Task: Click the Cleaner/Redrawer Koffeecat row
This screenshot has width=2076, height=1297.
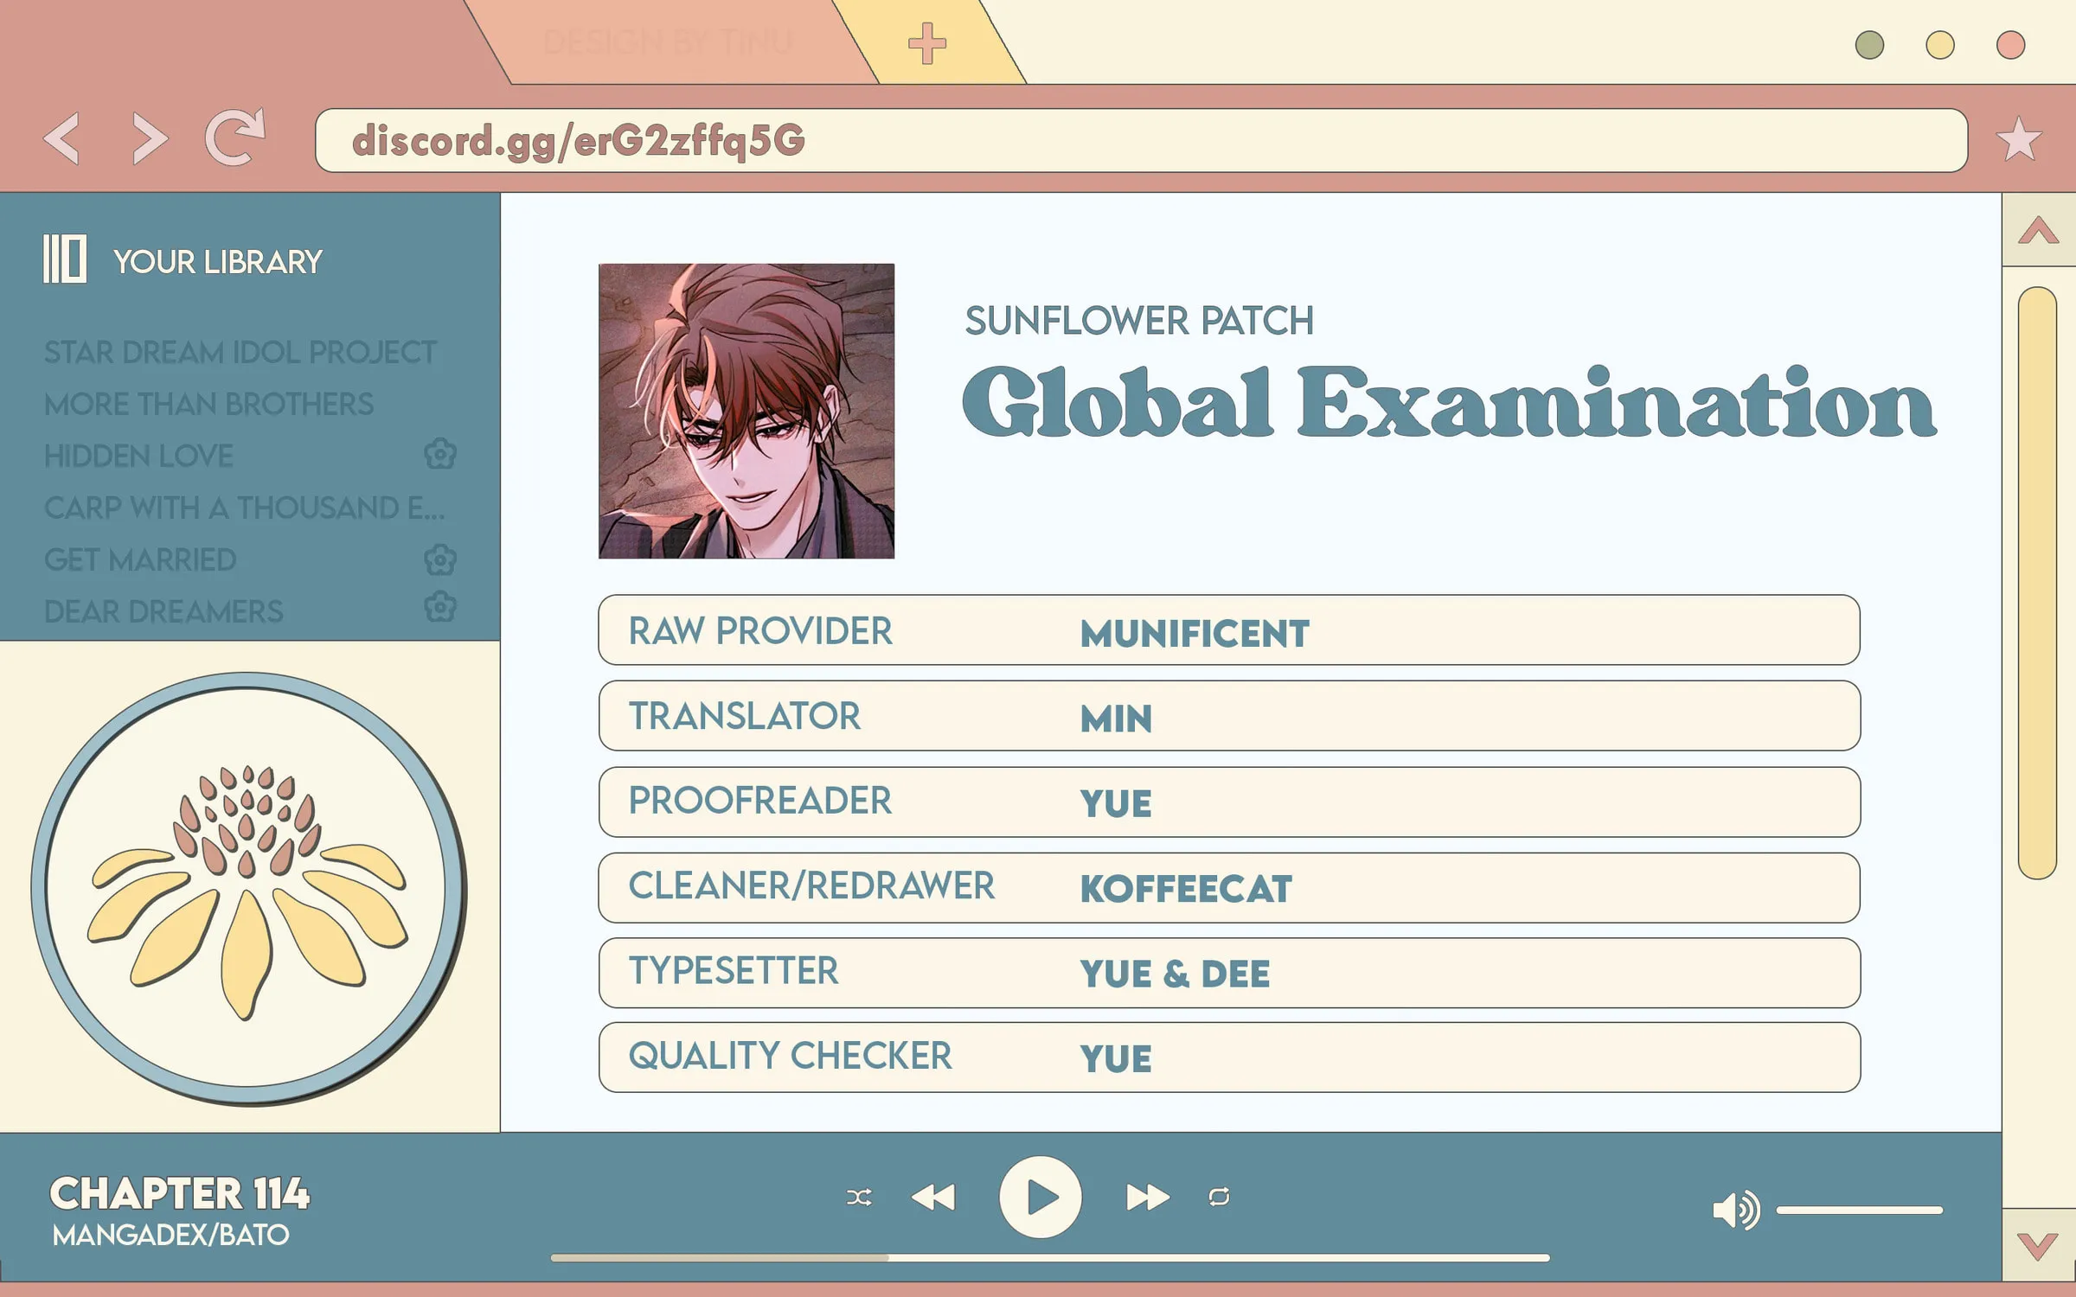Action: click(x=1229, y=887)
